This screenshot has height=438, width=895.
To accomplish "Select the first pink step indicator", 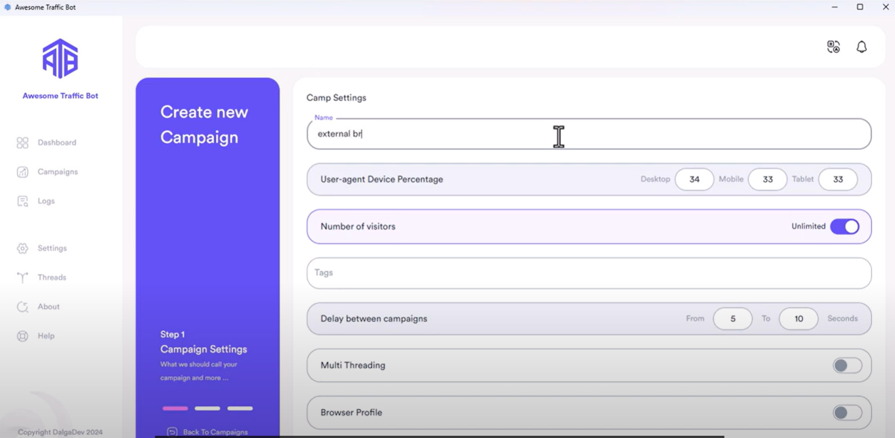I will [x=176, y=408].
